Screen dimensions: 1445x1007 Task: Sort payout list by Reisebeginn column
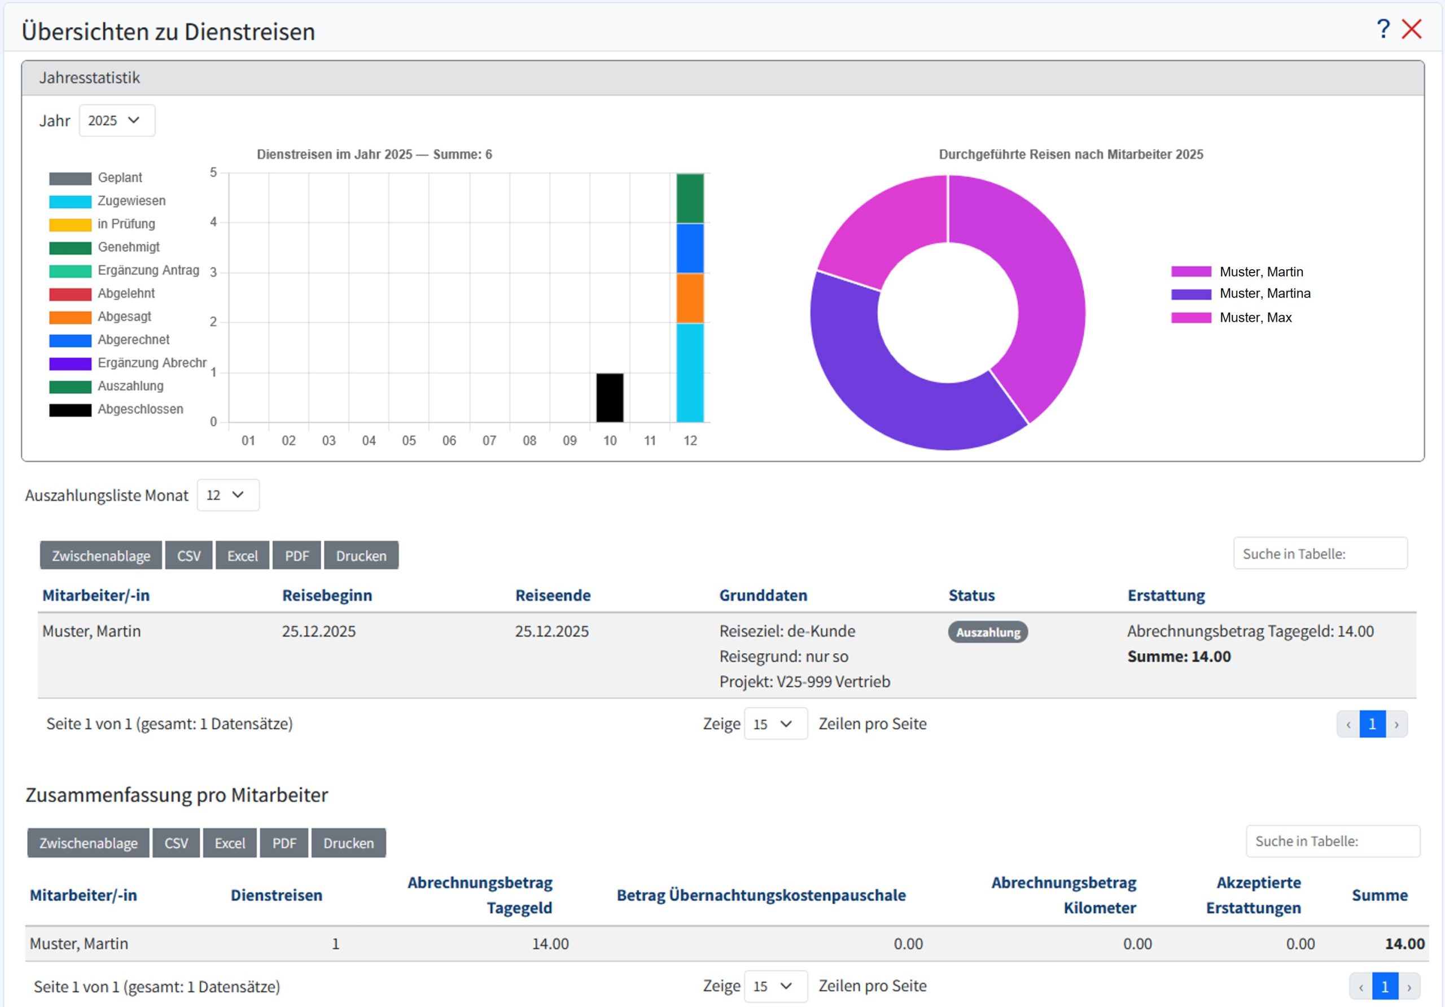[x=327, y=595]
